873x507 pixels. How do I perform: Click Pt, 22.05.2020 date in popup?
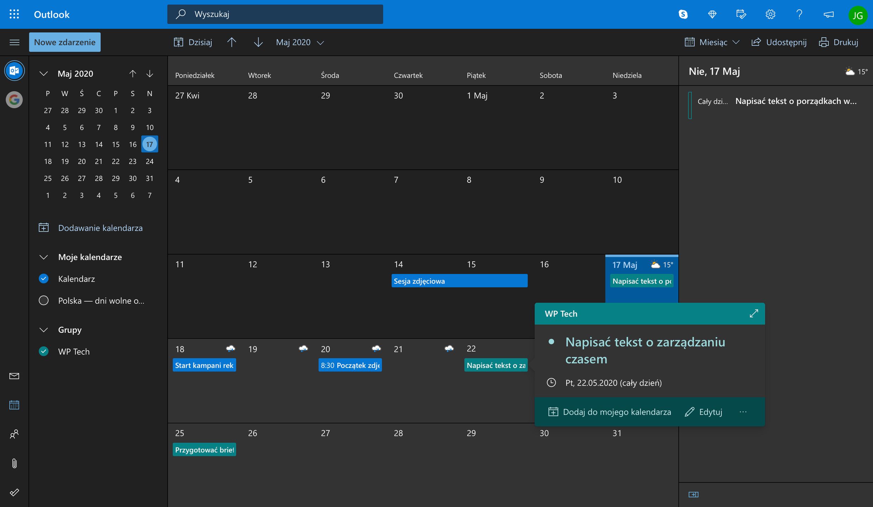coord(613,383)
